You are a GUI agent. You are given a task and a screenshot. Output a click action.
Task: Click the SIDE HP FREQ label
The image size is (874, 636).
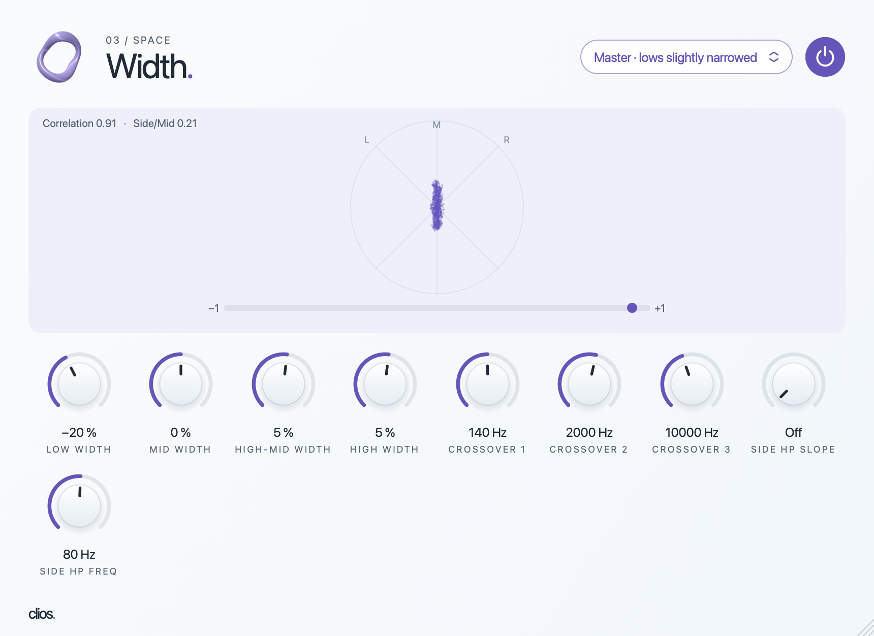click(79, 571)
